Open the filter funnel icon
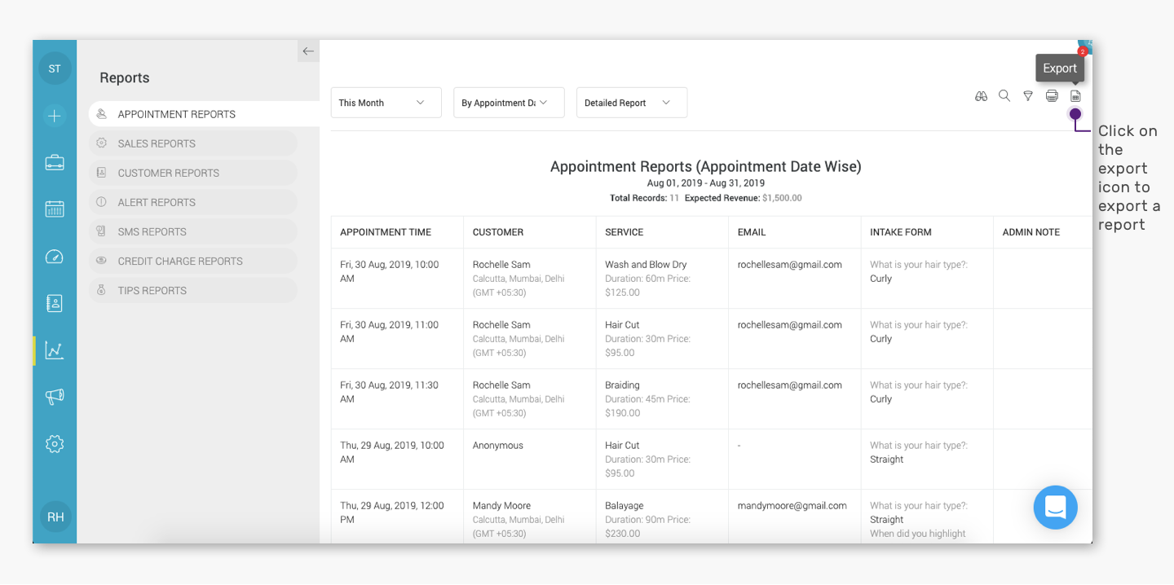This screenshot has height=585, width=1174. 1028,96
